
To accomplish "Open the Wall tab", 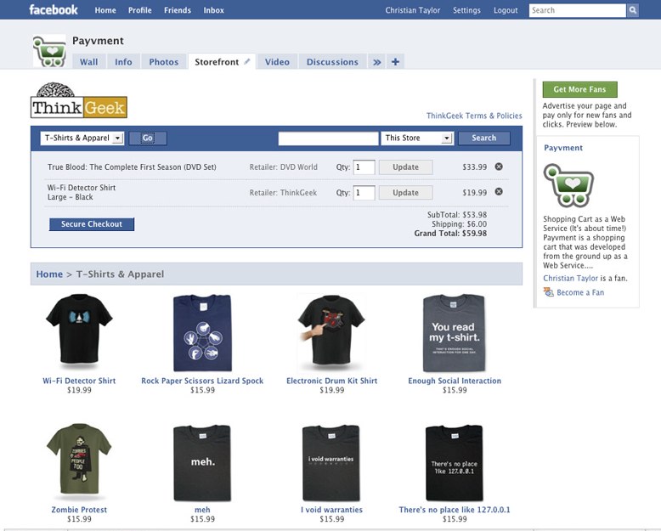I will [88, 62].
